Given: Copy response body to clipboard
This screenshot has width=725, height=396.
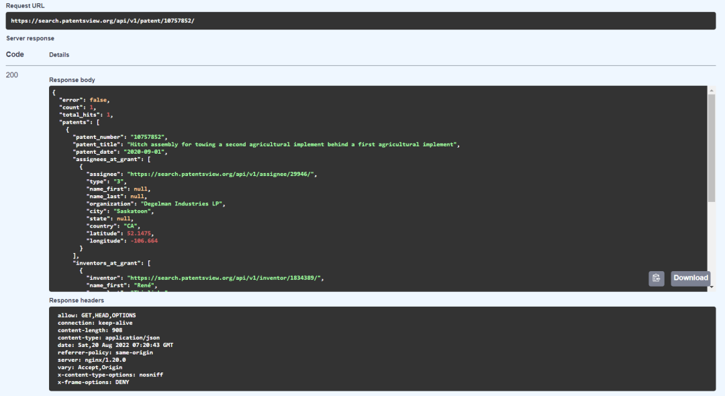Looking at the screenshot, I should point(656,278).
